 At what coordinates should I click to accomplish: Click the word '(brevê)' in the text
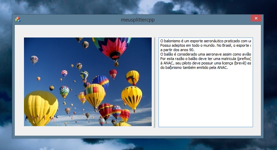[240, 63]
